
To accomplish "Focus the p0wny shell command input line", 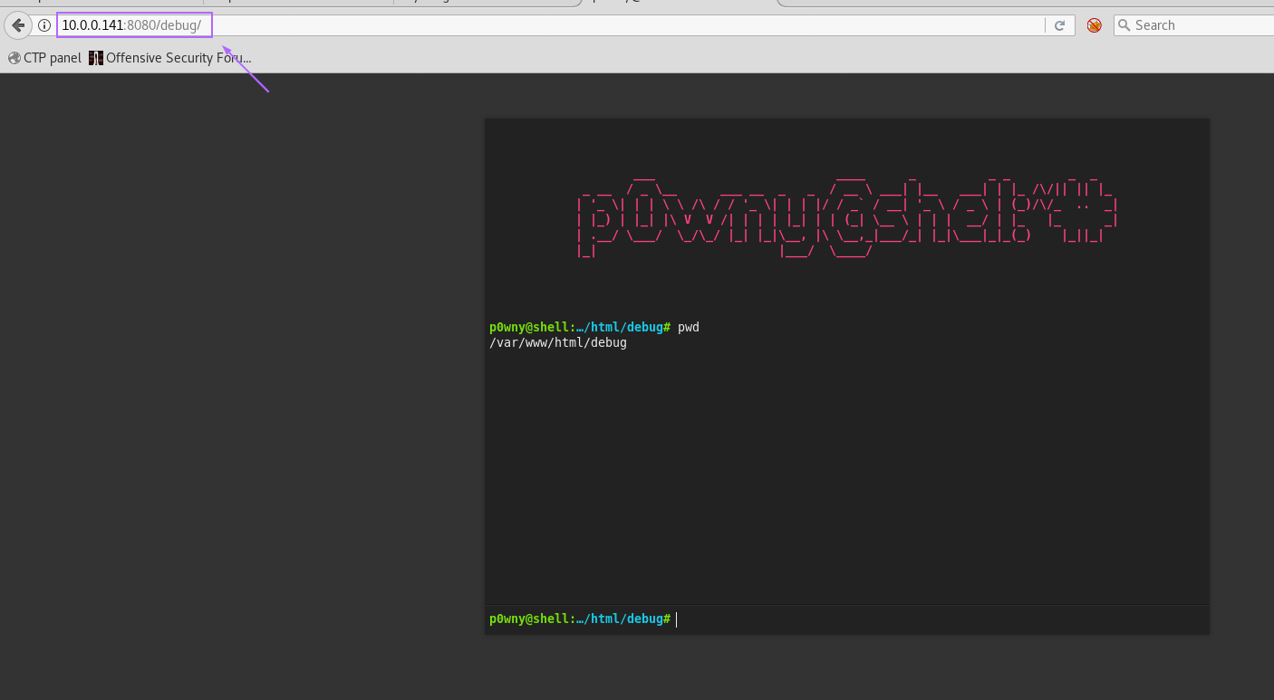I will 941,618.
